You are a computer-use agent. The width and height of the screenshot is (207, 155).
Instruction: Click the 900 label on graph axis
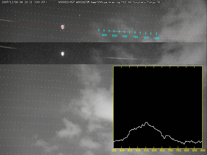[202, 150]
